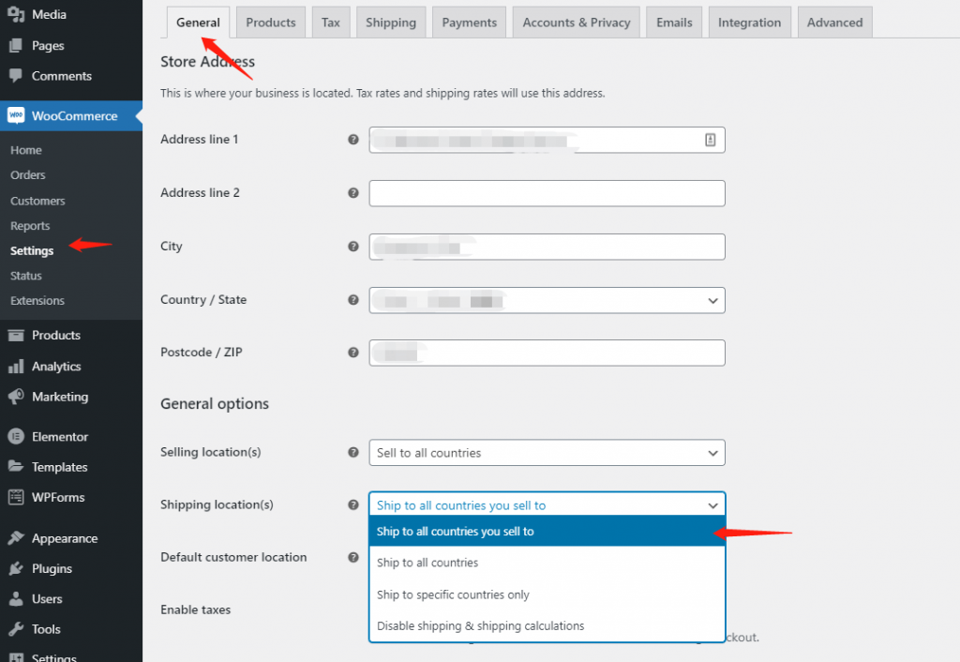960x662 pixels.
Task: Switch to the Products settings tab
Action: [x=271, y=23]
